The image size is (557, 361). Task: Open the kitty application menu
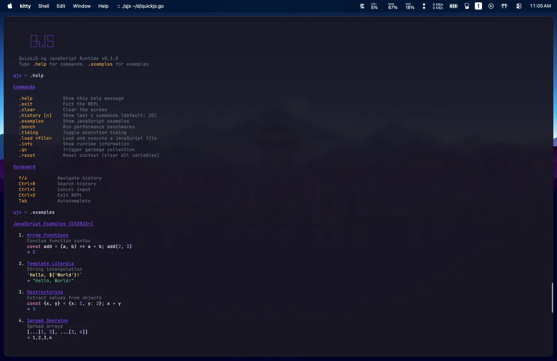[25, 6]
